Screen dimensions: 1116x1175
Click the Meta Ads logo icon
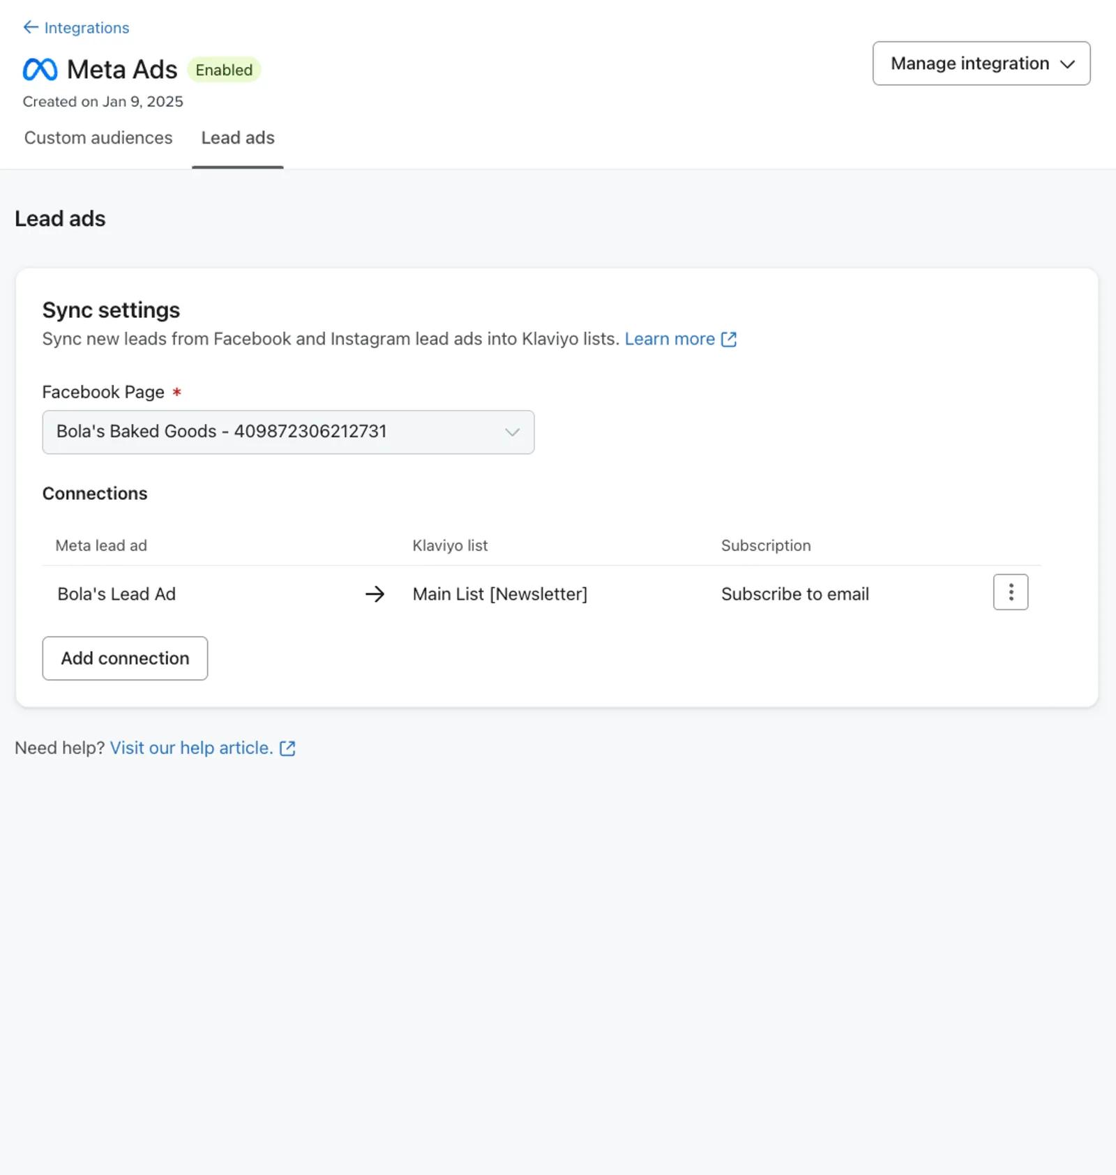click(40, 70)
